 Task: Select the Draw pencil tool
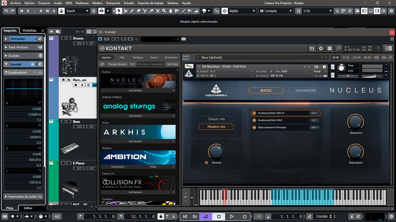click(132, 11)
